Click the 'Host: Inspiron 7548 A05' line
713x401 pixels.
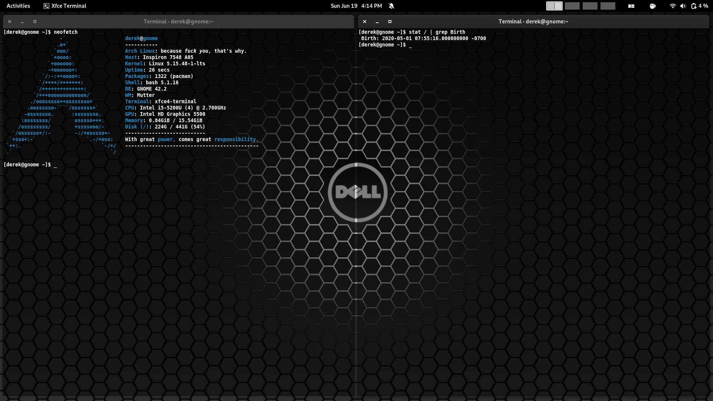(x=159, y=57)
